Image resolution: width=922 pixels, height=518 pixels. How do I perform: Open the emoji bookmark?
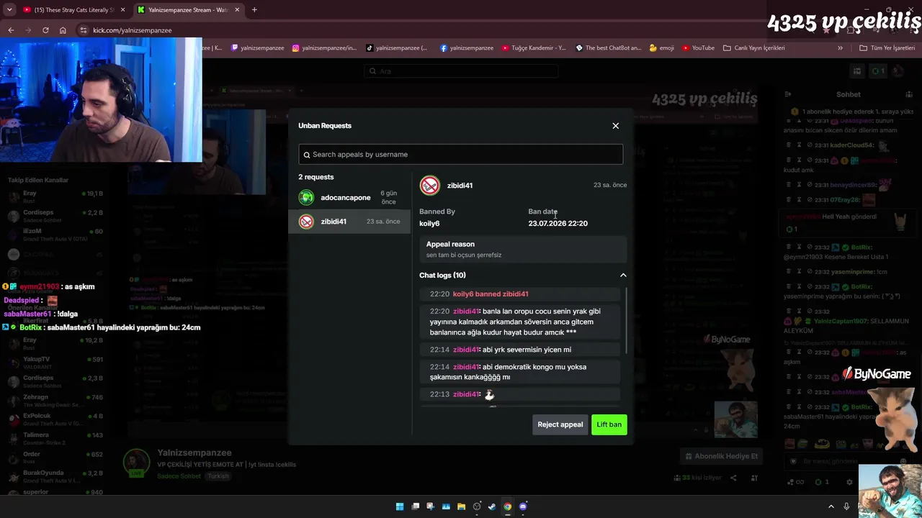662,48
